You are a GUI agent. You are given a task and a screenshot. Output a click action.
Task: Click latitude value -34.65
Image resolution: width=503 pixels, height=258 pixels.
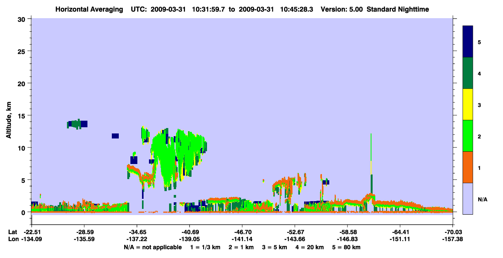[x=137, y=232]
